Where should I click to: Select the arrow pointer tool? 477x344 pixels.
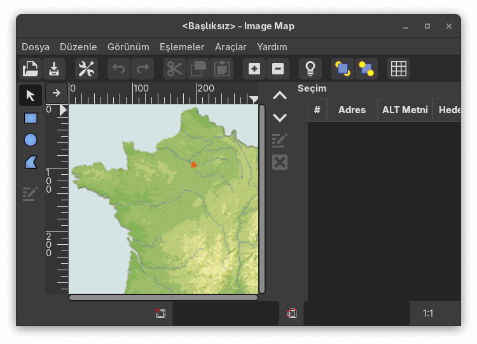[x=31, y=95]
